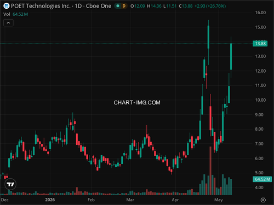The width and height of the screenshot is (274, 205).
Task: Click the change +2.93 (+26.76%) text
Action: click(210, 6)
